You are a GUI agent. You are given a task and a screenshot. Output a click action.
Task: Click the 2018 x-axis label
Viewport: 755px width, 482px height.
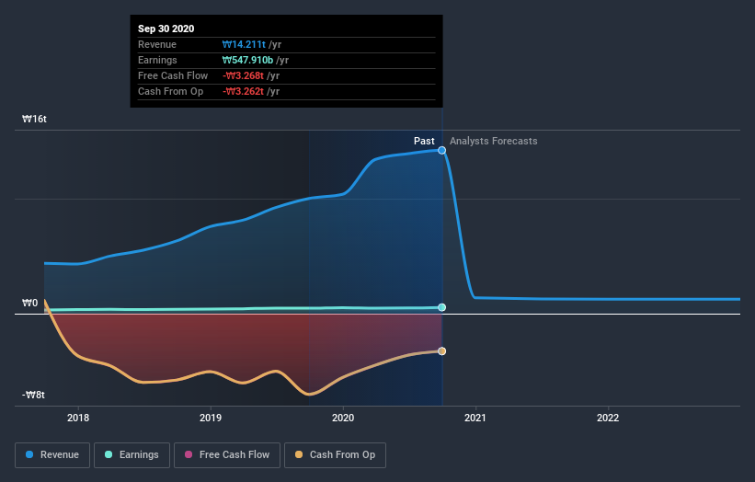click(x=78, y=418)
